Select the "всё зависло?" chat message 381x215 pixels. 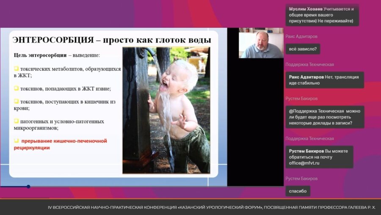point(302,49)
